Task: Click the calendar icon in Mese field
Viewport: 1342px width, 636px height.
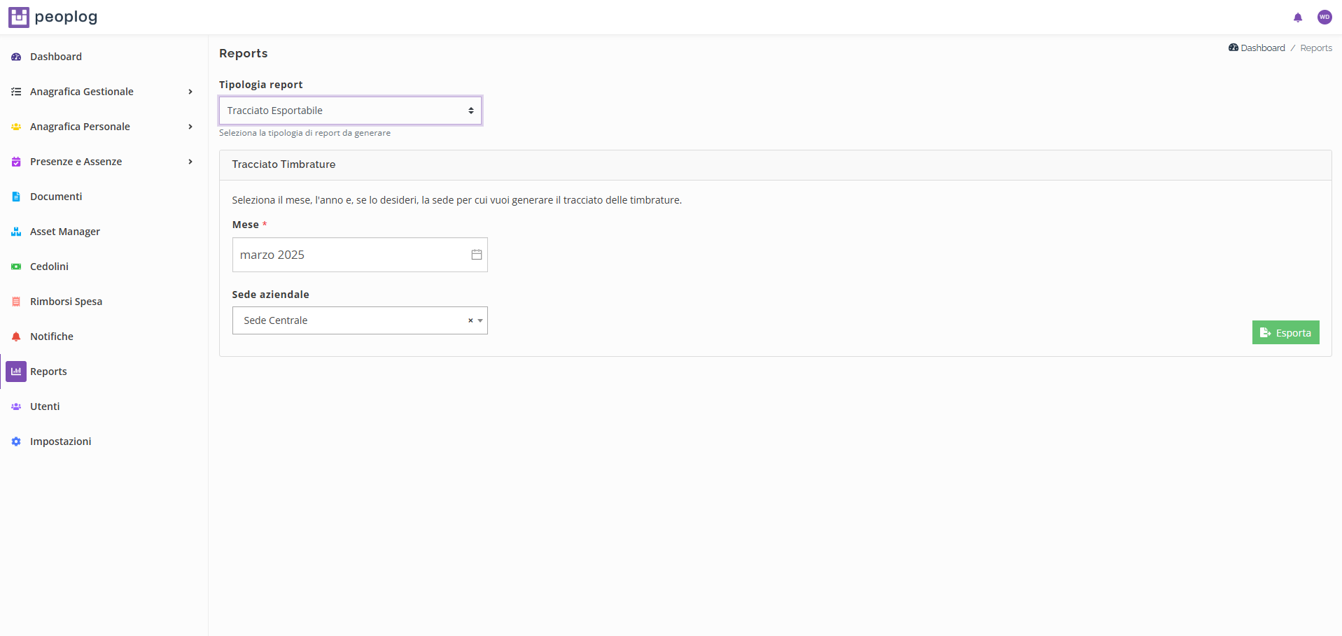Action: coord(476,255)
